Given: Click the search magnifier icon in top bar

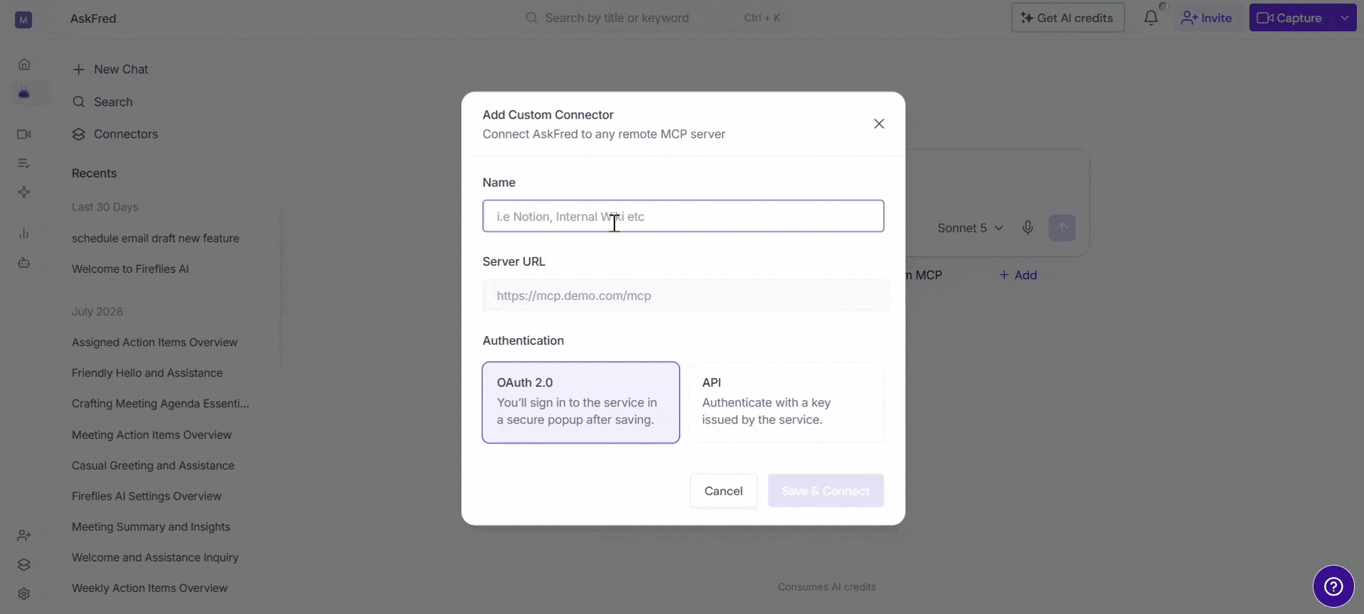Looking at the screenshot, I should (x=531, y=18).
